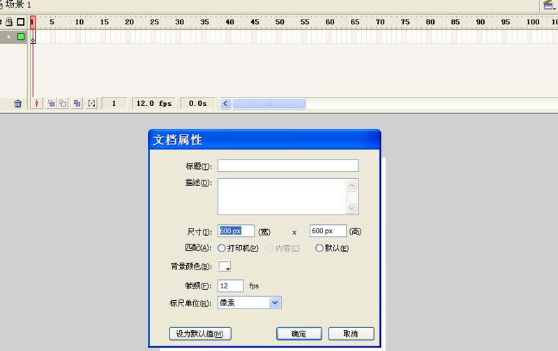Click the 帧频 frame rate field

point(231,286)
